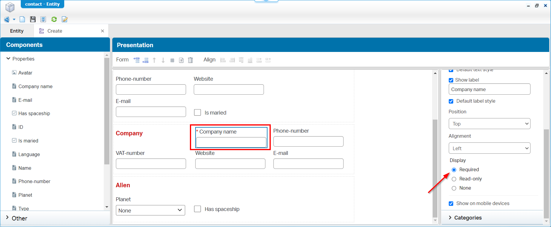Open the Alignment dropdown showing Left
551x227 pixels.
(x=489, y=148)
